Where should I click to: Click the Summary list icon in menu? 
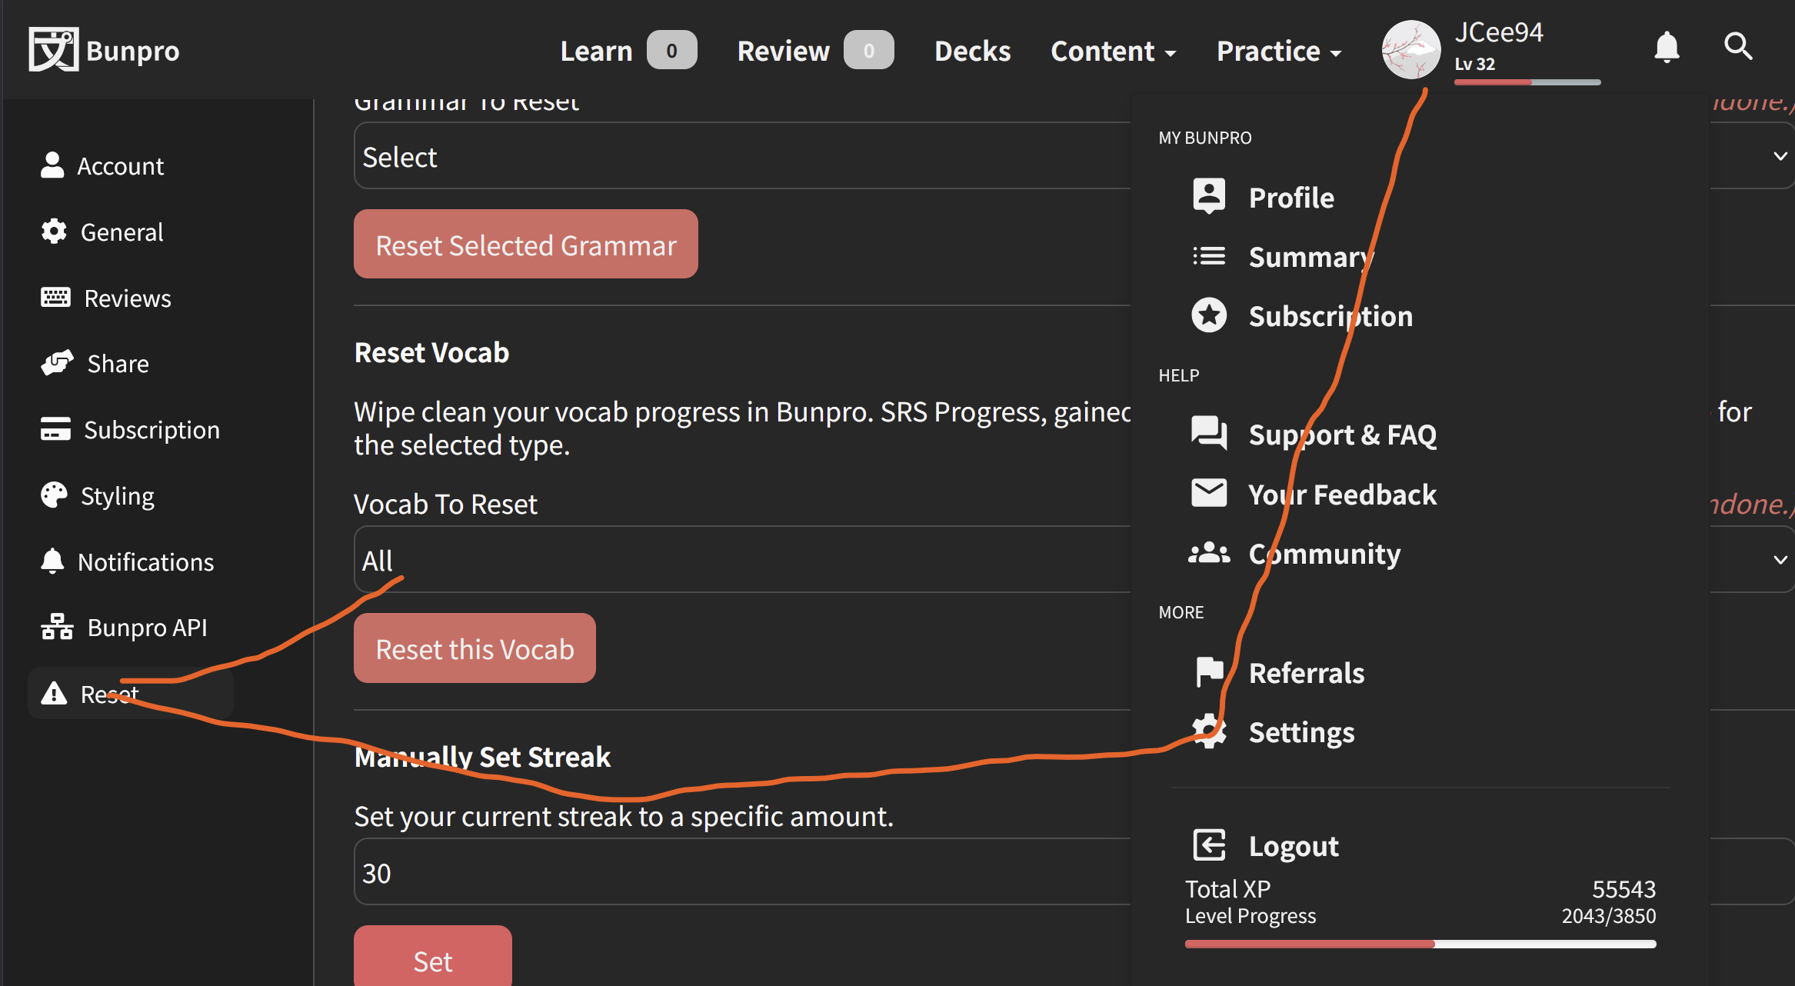[x=1209, y=256]
